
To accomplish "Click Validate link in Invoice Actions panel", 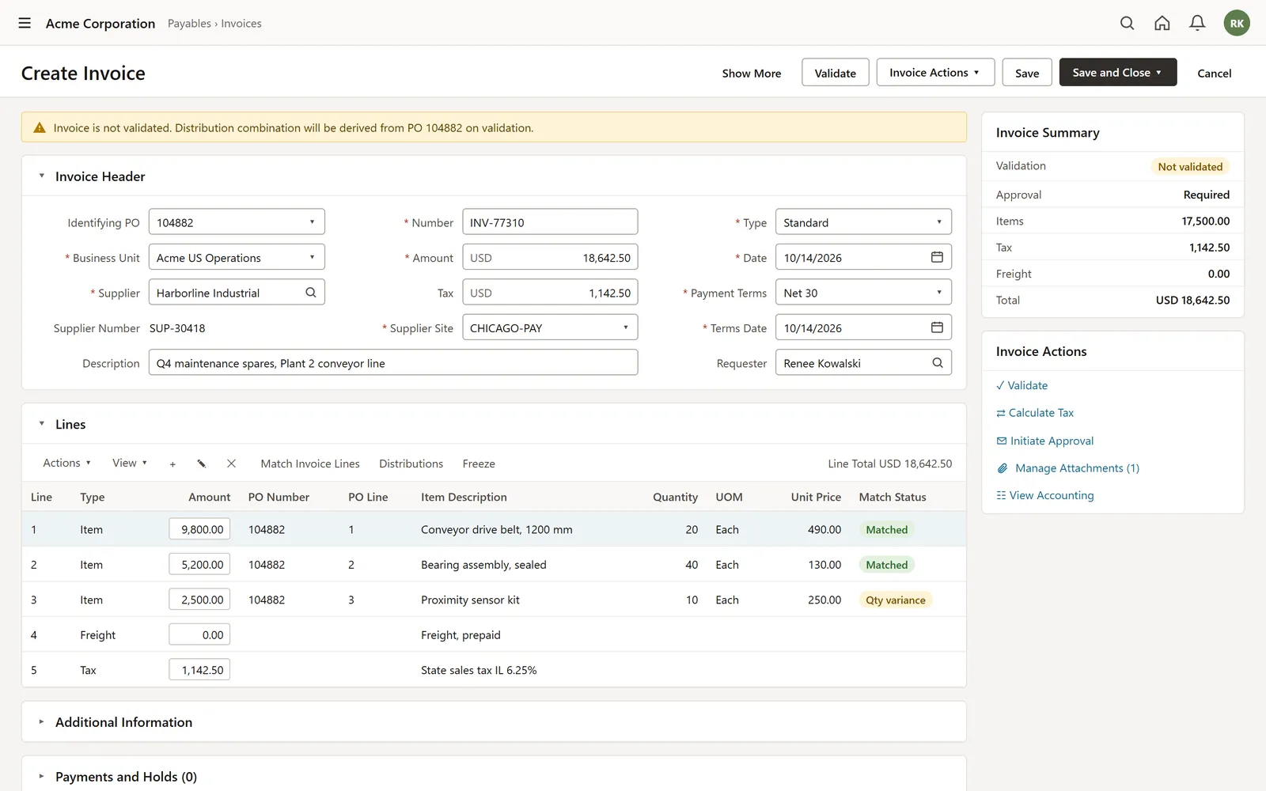I will coord(1022,385).
